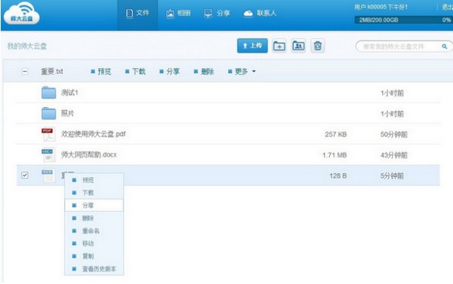The width and height of the screenshot is (453, 284).
Task: Open the 测试1 folder icon
Action: (x=48, y=93)
